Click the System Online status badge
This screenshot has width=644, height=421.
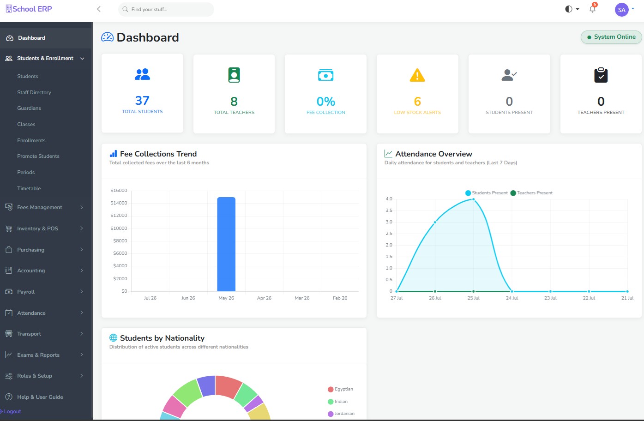(x=611, y=37)
